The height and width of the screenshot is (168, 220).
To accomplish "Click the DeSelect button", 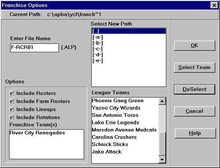I will pos(194,89).
